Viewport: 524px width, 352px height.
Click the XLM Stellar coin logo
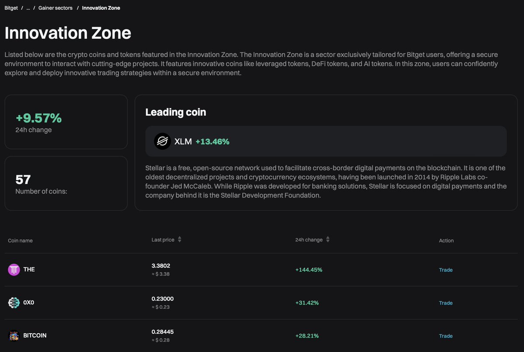(x=162, y=141)
